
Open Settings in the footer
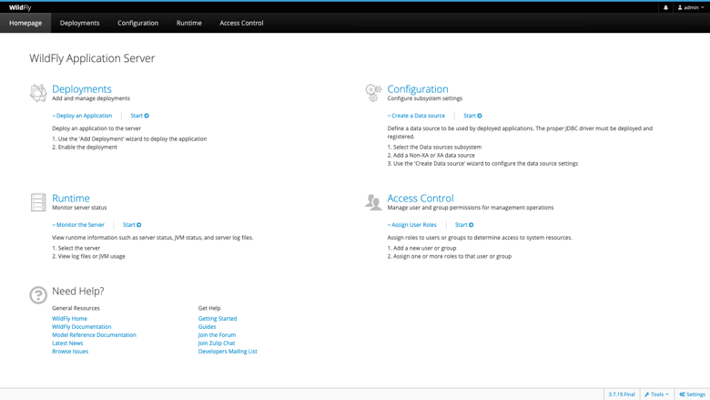pos(693,395)
